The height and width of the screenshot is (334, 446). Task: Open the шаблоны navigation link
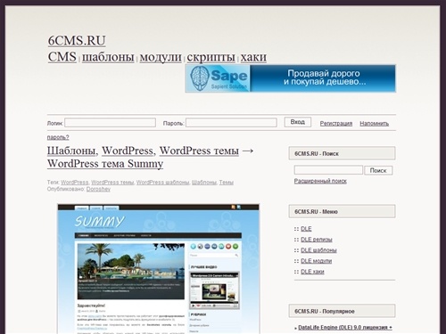point(108,57)
